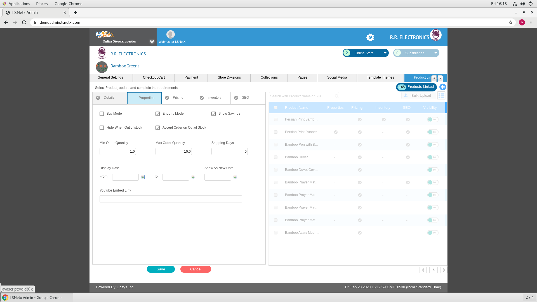Uncheck the Show Savings checkbox

[214, 114]
